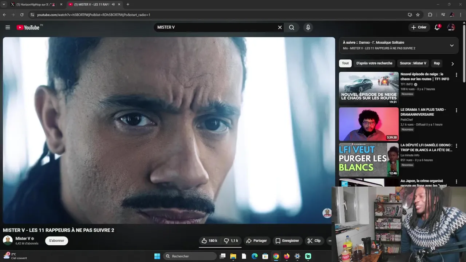
Task: Select the D'après votre recherche chip
Action: (374, 63)
